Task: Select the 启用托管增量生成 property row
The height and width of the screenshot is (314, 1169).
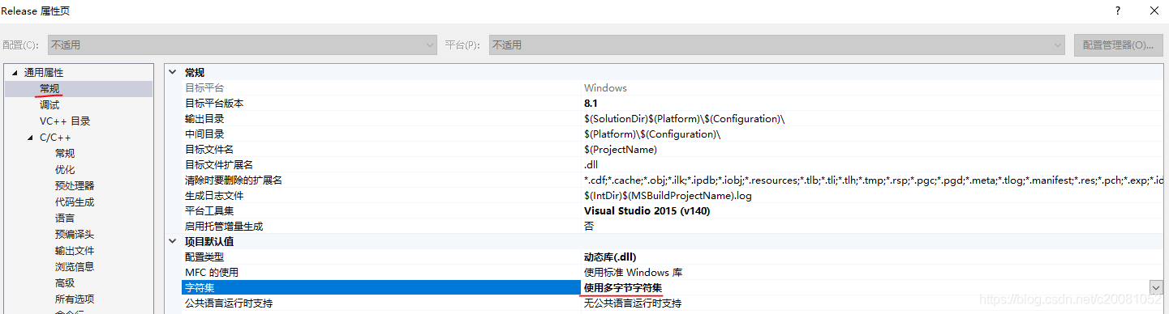Action: (673, 226)
